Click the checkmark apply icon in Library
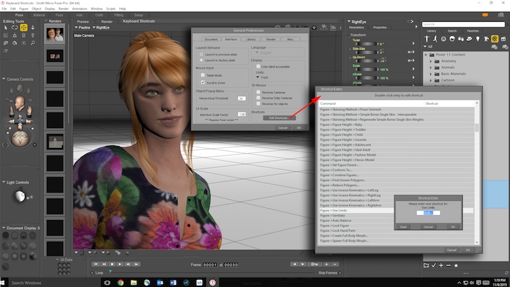Viewport: 510px width, 287px height. (x=433, y=265)
